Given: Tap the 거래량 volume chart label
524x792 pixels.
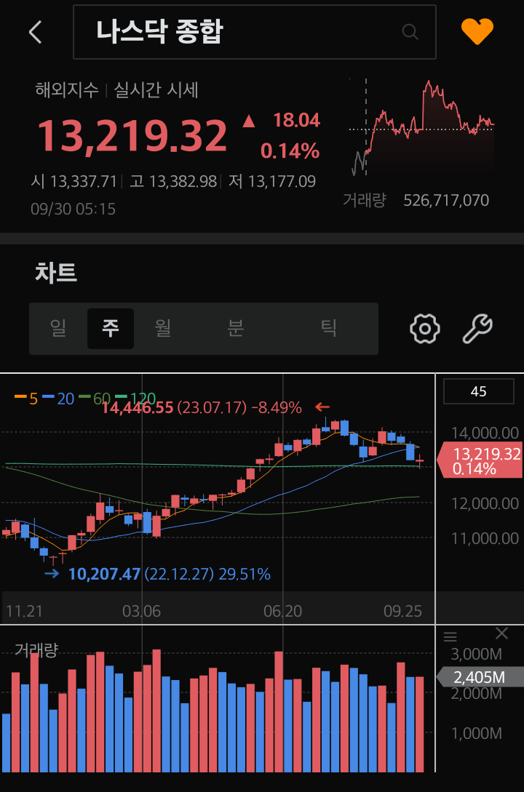Looking at the screenshot, I should [x=36, y=649].
